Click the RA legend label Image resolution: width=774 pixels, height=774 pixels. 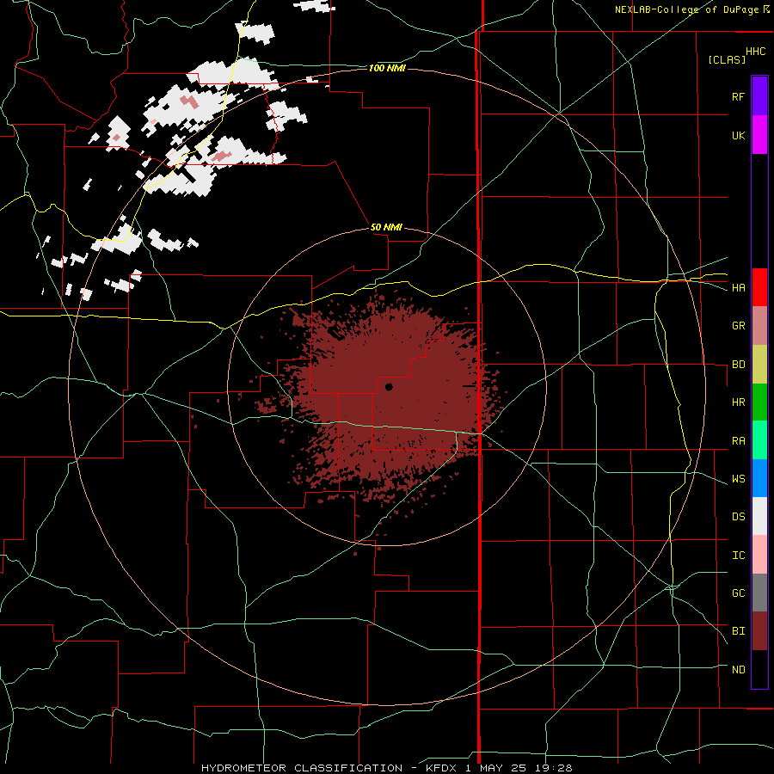(738, 441)
